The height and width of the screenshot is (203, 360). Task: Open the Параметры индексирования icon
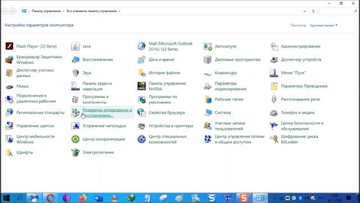(208, 86)
